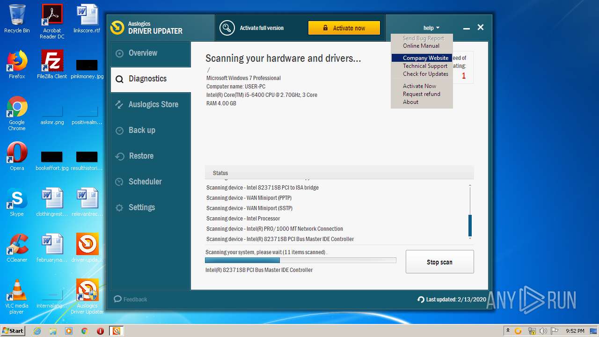Click the Settings gear icon
599x337 pixels.
pyautogui.click(x=120, y=208)
